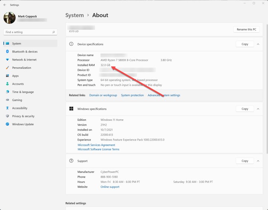Viewport: 268px width, 210px height.
Task: Click the System monitor icon in sidebar
Action: click(7, 43)
